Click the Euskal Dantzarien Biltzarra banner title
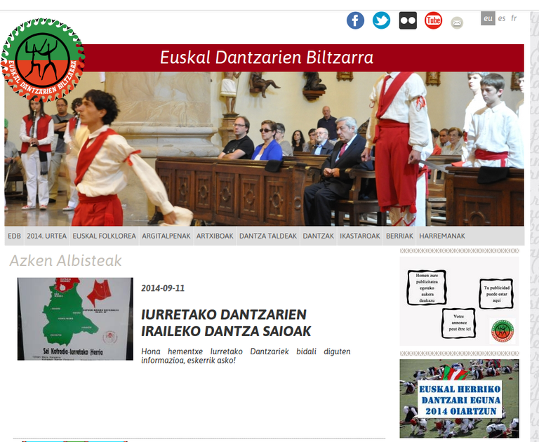 coord(267,58)
